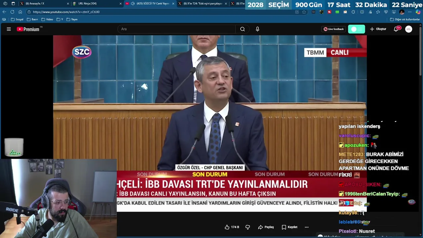Switch to X'te T24 tab
423x238 pixels.
203,4
